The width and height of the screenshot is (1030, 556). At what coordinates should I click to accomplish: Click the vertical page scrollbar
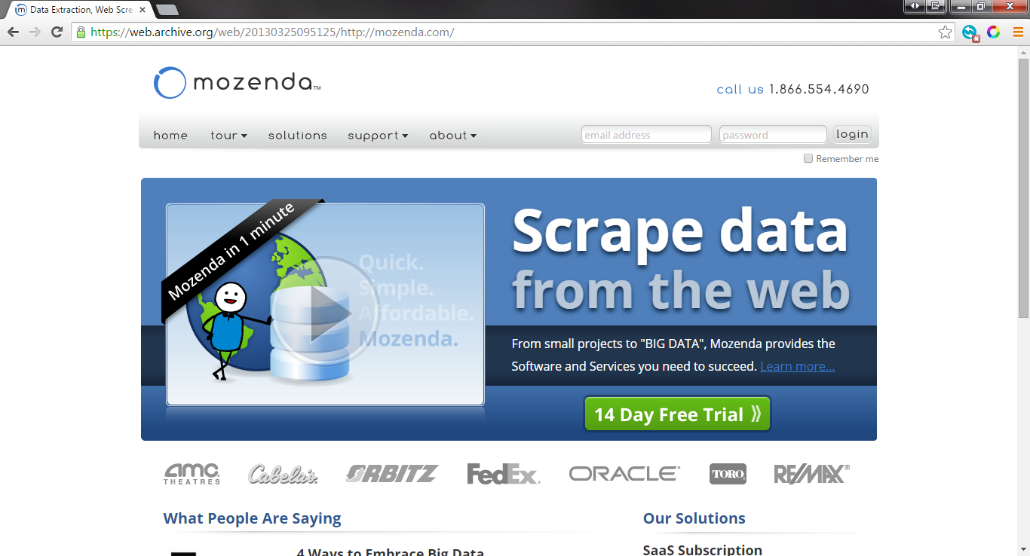[1023, 188]
